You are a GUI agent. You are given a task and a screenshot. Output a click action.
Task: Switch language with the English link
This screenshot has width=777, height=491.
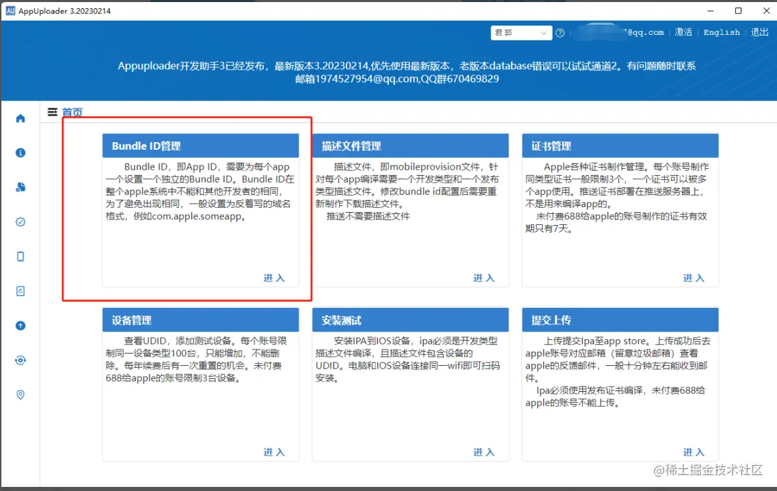722,32
